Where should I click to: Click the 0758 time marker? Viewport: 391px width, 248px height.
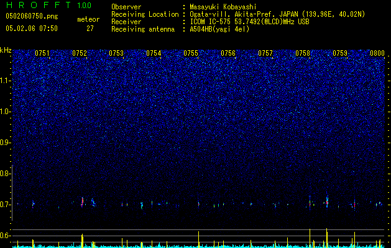tap(303, 53)
